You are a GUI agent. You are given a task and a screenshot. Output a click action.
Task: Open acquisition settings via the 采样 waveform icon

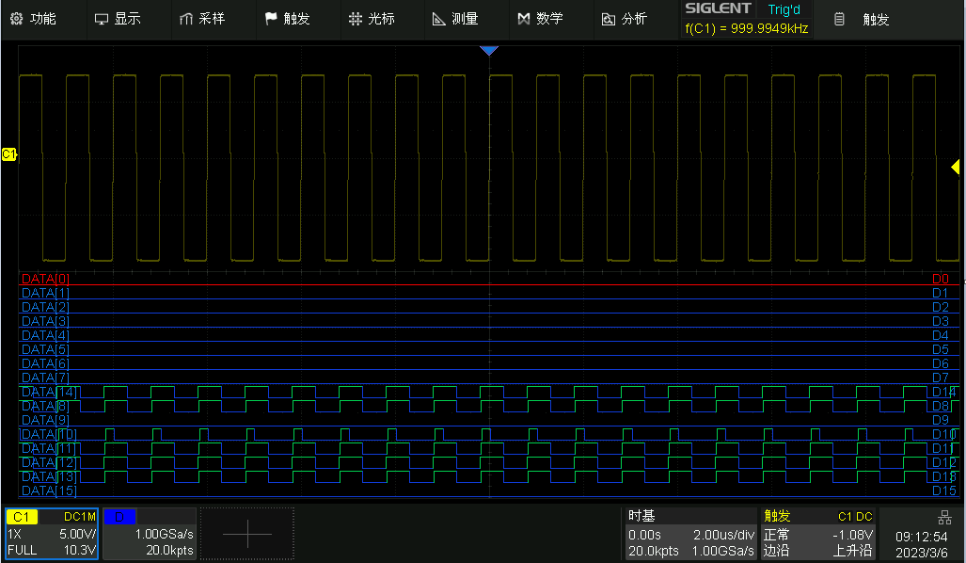[185, 17]
